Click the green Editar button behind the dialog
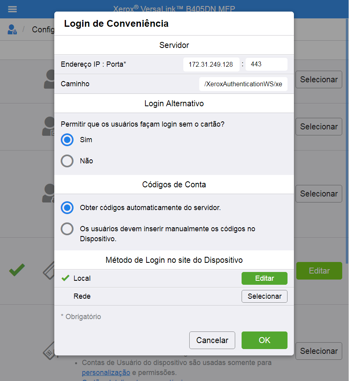 (319, 271)
